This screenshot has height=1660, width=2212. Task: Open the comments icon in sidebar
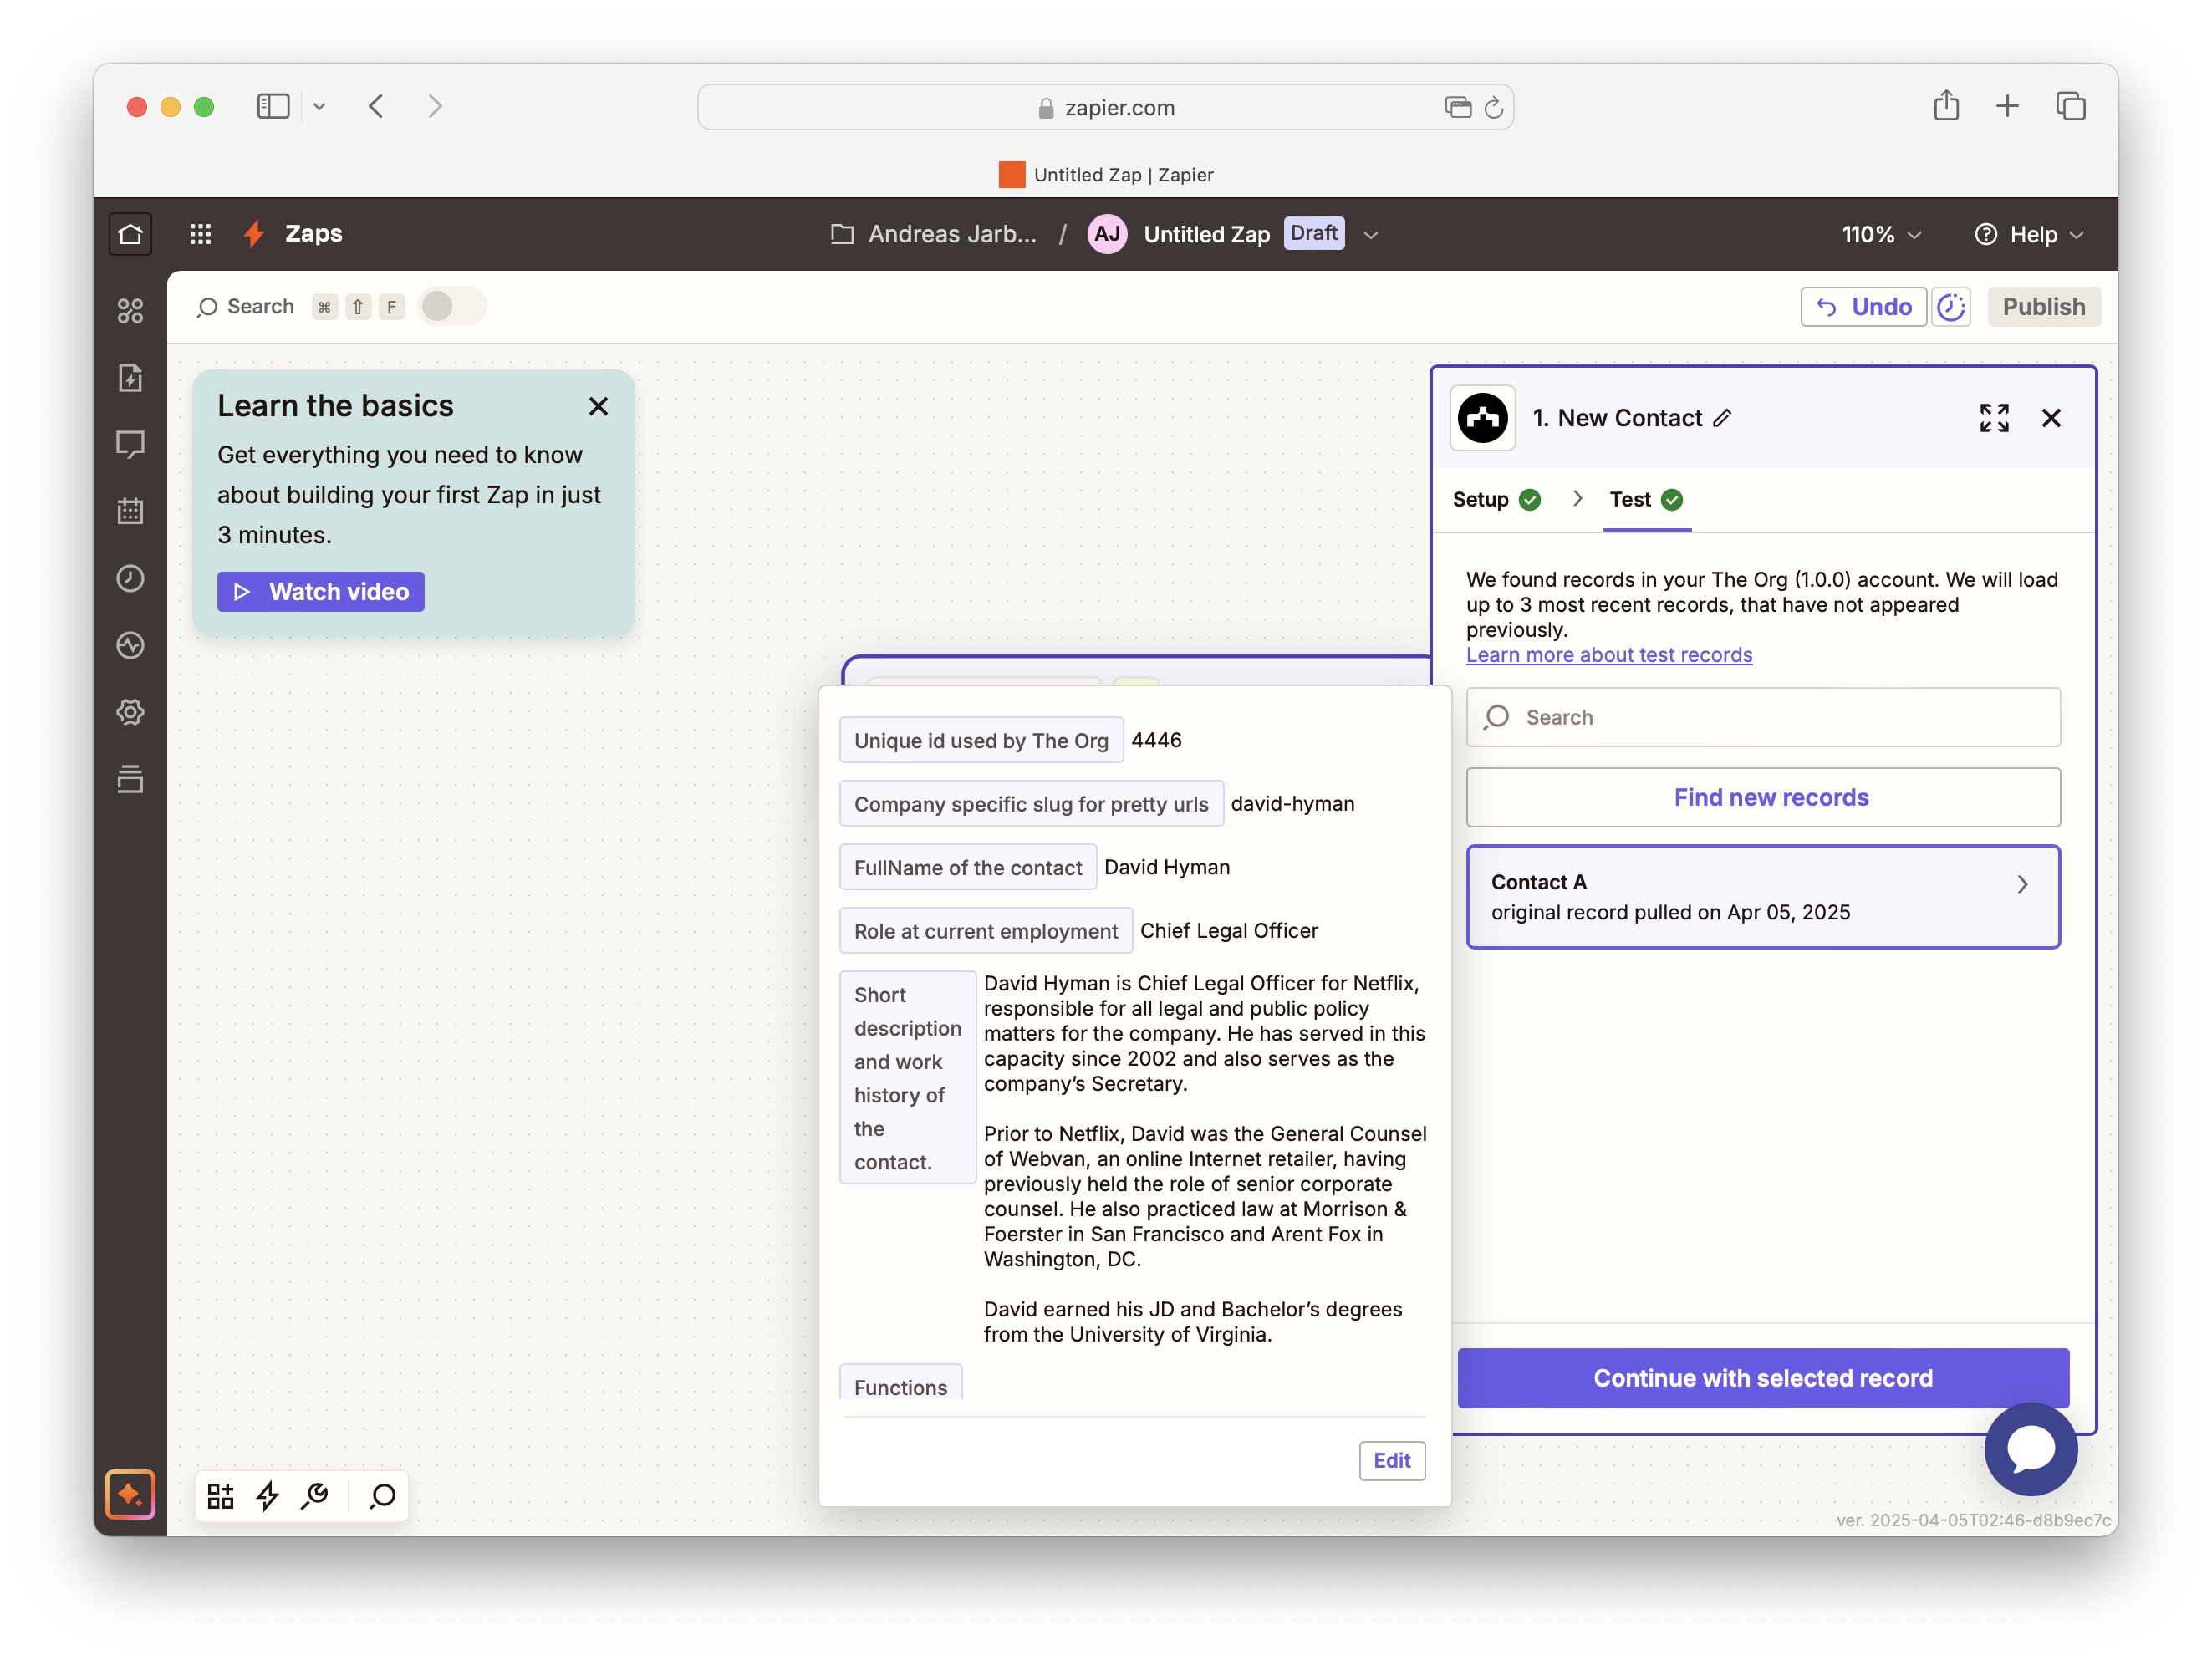pyautogui.click(x=130, y=444)
